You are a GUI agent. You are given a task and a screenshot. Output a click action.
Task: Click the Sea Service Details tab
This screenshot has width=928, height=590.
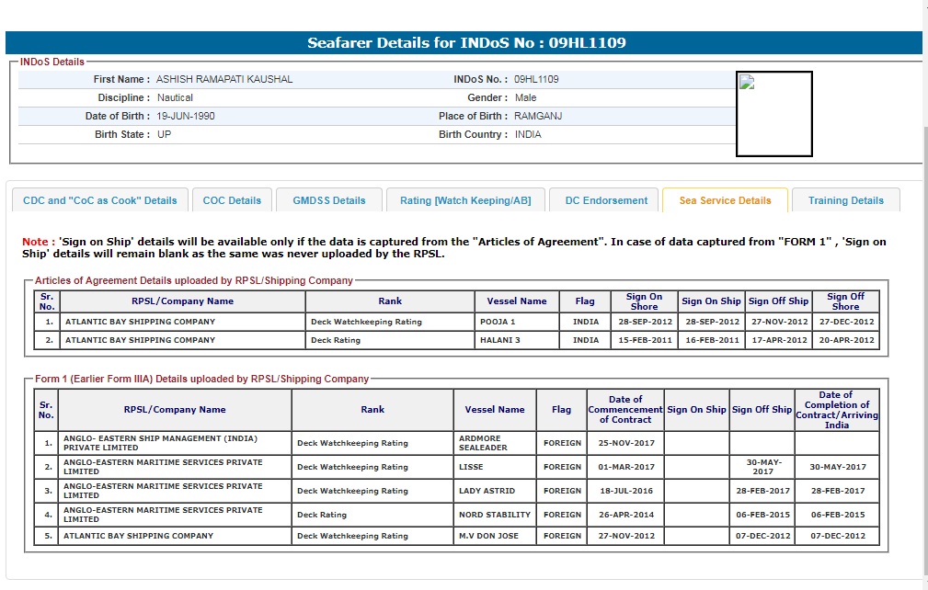pyautogui.click(x=725, y=200)
